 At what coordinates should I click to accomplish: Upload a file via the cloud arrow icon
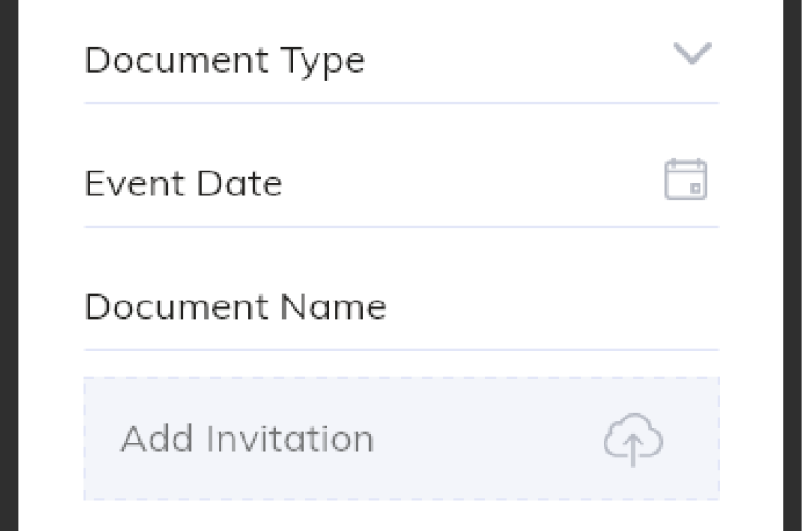click(633, 440)
